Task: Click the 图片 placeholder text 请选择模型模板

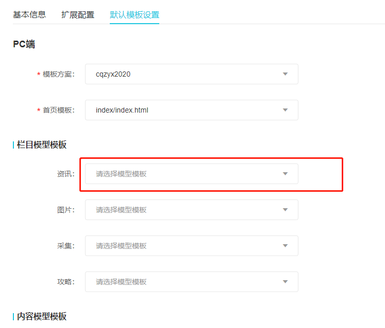Action: click(121, 210)
